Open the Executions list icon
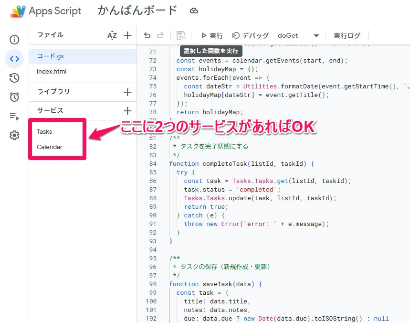This screenshot has width=410, height=323. pyautogui.click(x=14, y=116)
